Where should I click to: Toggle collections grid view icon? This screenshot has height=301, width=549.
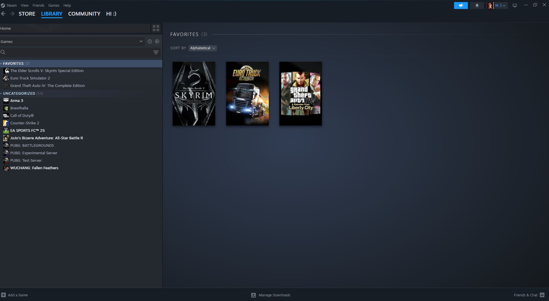156,28
